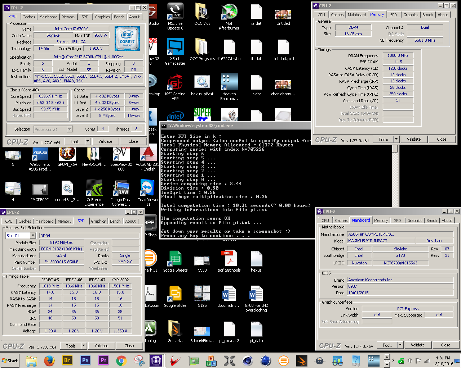Viewport: 461px width, 368px height.
Task: Show hidden system tray icons arrow
Action: pyautogui.click(x=393, y=360)
